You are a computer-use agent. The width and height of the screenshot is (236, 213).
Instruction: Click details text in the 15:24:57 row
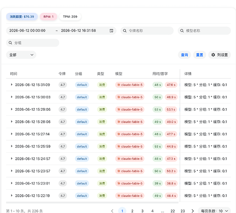click(206, 159)
